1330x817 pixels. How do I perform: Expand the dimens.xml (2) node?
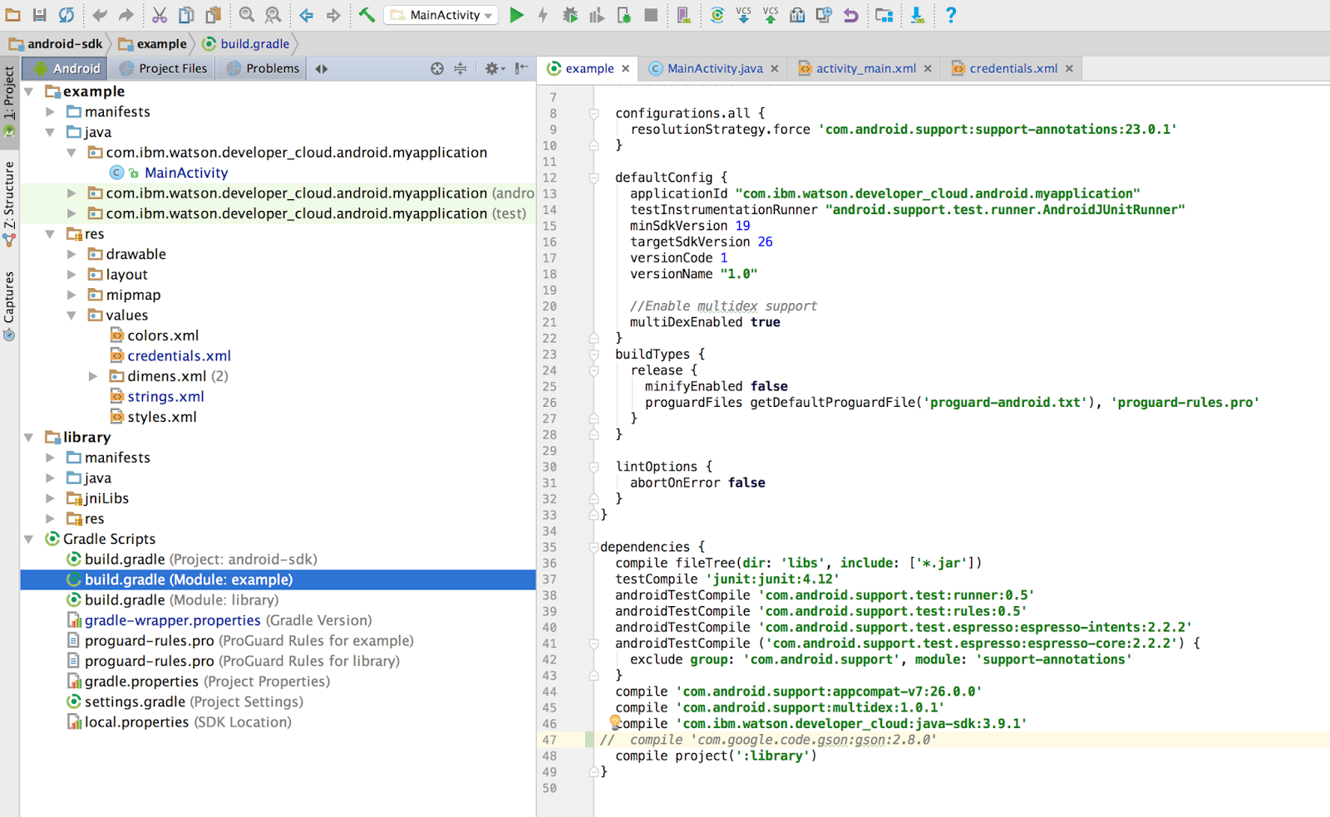pos(93,376)
